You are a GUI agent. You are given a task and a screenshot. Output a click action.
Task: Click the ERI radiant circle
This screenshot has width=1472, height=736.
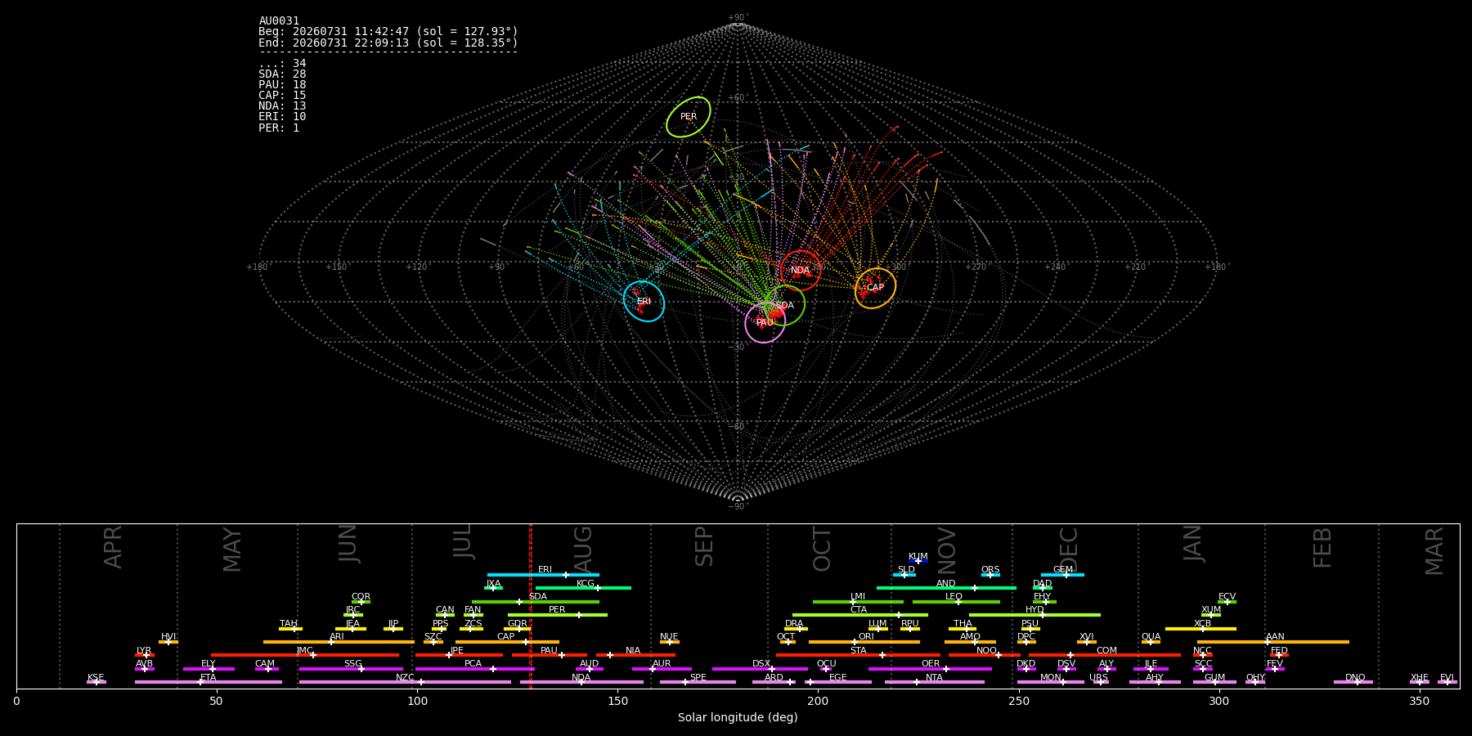pyautogui.click(x=644, y=301)
